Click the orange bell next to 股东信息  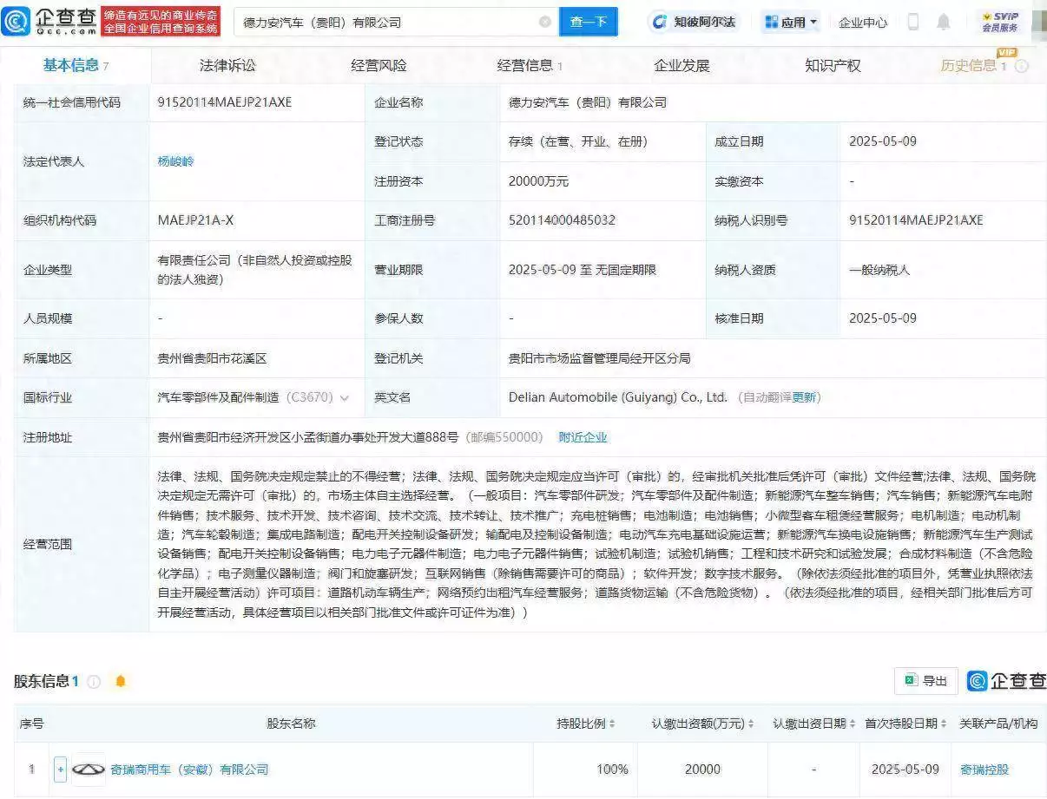pyautogui.click(x=120, y=681)
